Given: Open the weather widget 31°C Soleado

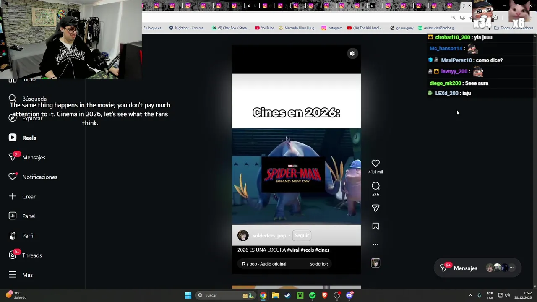Looking at the screenshot, I should pyautogui.click(x=16, y=295).
